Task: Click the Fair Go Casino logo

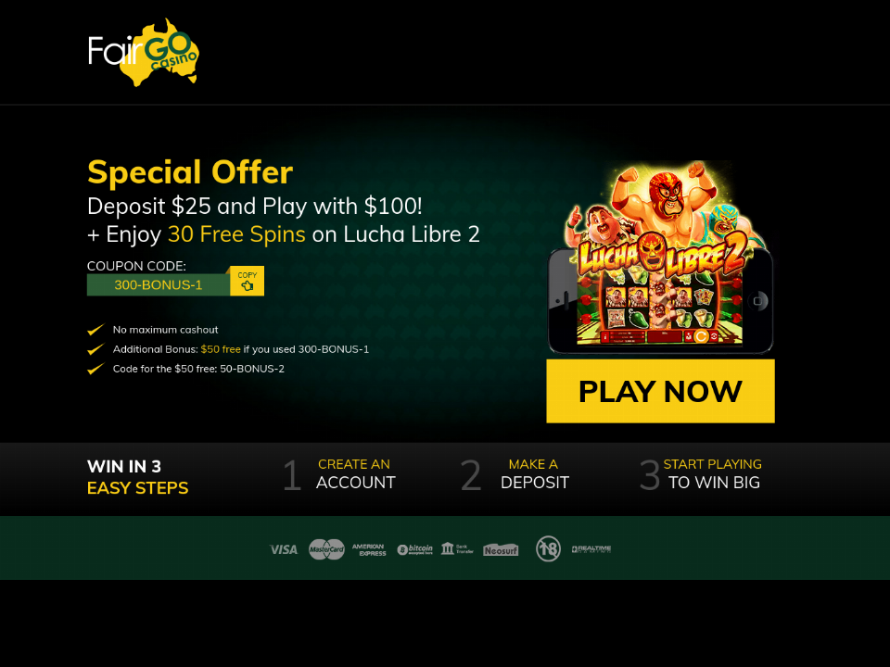Action: (144, 52)
